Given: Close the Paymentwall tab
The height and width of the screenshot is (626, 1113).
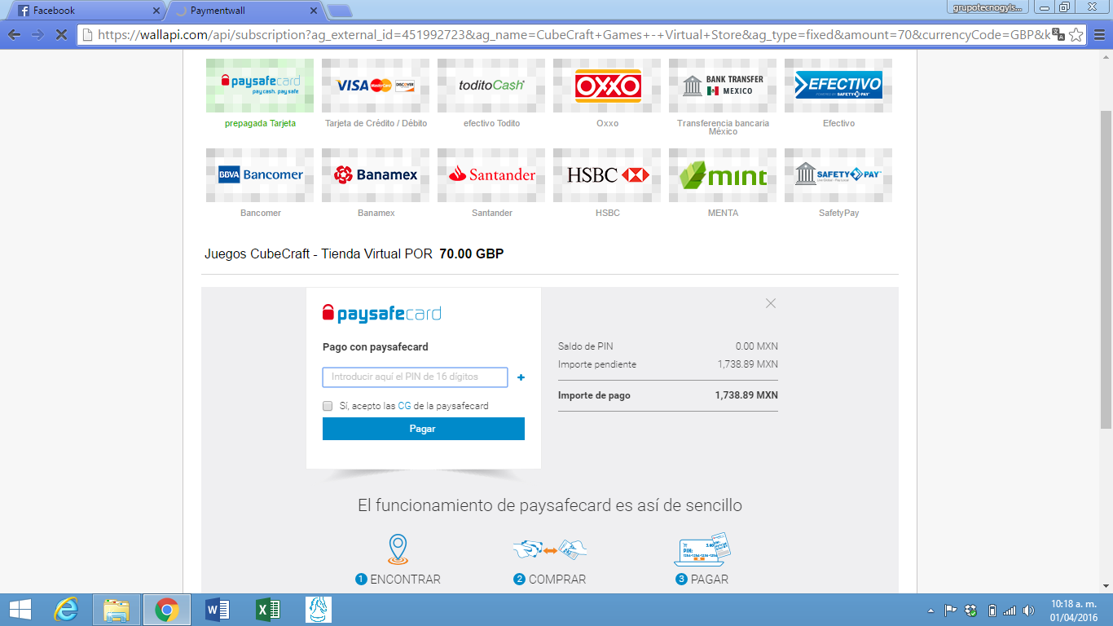Looking at the screenshot, I should point(313,11).
